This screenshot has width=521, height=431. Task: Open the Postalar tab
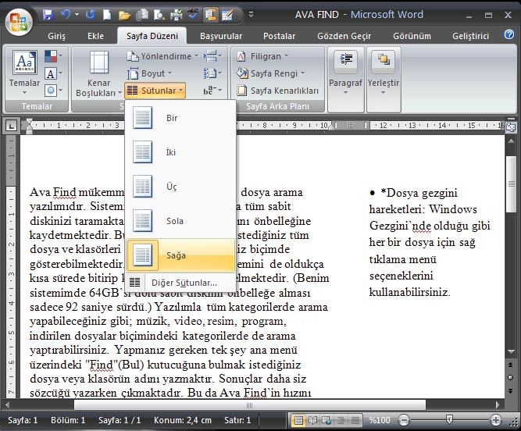tap(279, 36)
